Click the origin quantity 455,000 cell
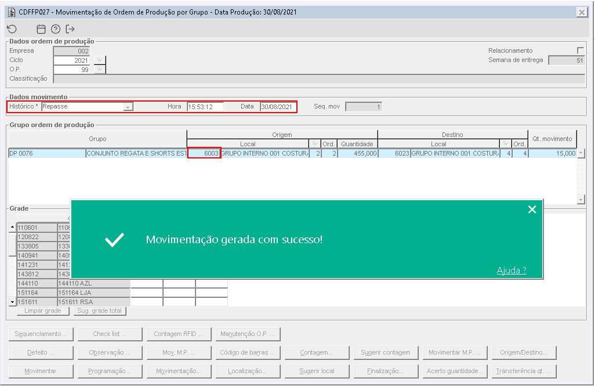This screenshot has width=595, height=386. pos(357,153)
